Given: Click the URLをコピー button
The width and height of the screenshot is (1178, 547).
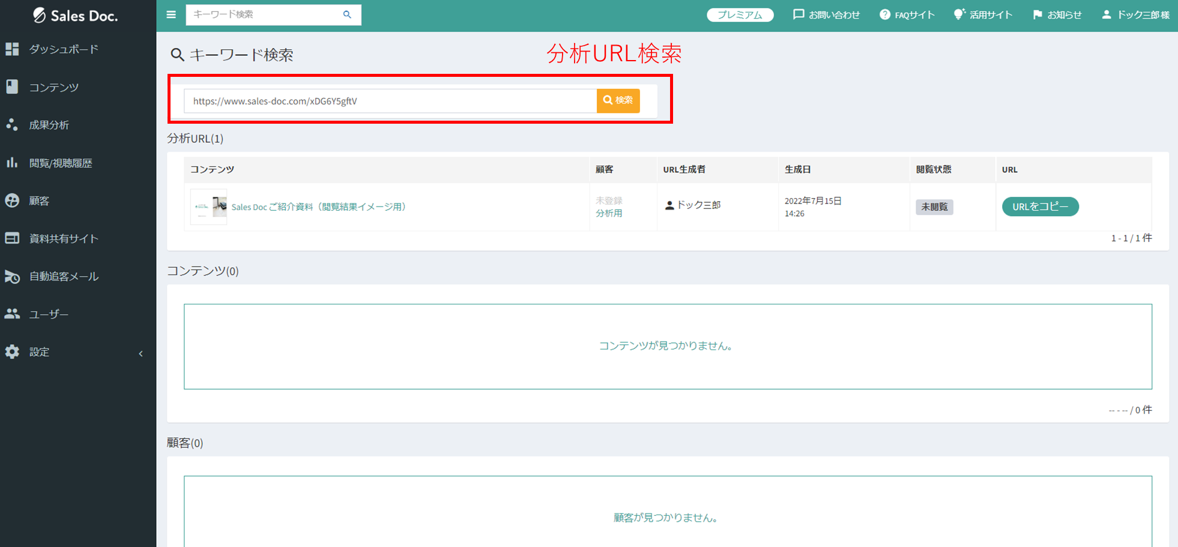Looking at the screenshot, I should click(x=1040, y=207).
